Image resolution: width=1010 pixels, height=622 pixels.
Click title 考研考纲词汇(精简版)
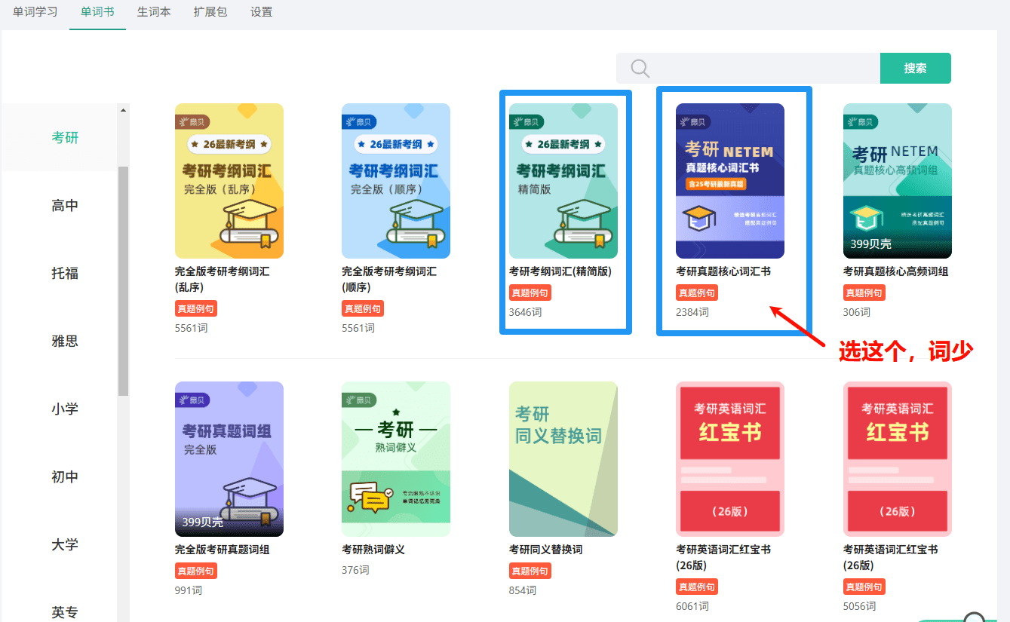(x=560, y=271)
